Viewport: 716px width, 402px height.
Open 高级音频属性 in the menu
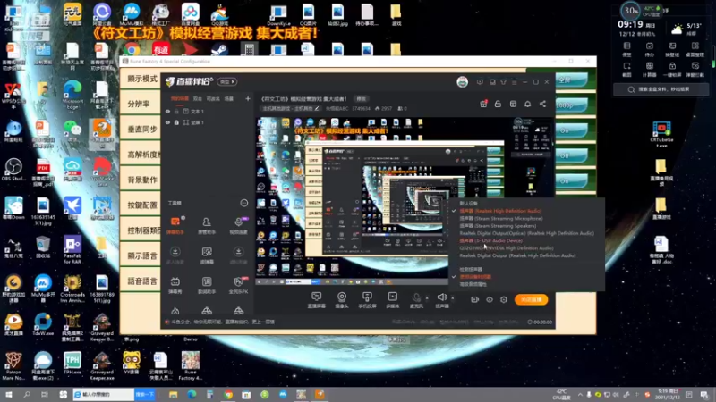coord(473,284)
